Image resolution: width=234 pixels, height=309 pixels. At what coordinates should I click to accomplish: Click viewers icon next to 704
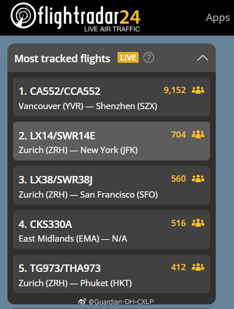coord(198,134)
